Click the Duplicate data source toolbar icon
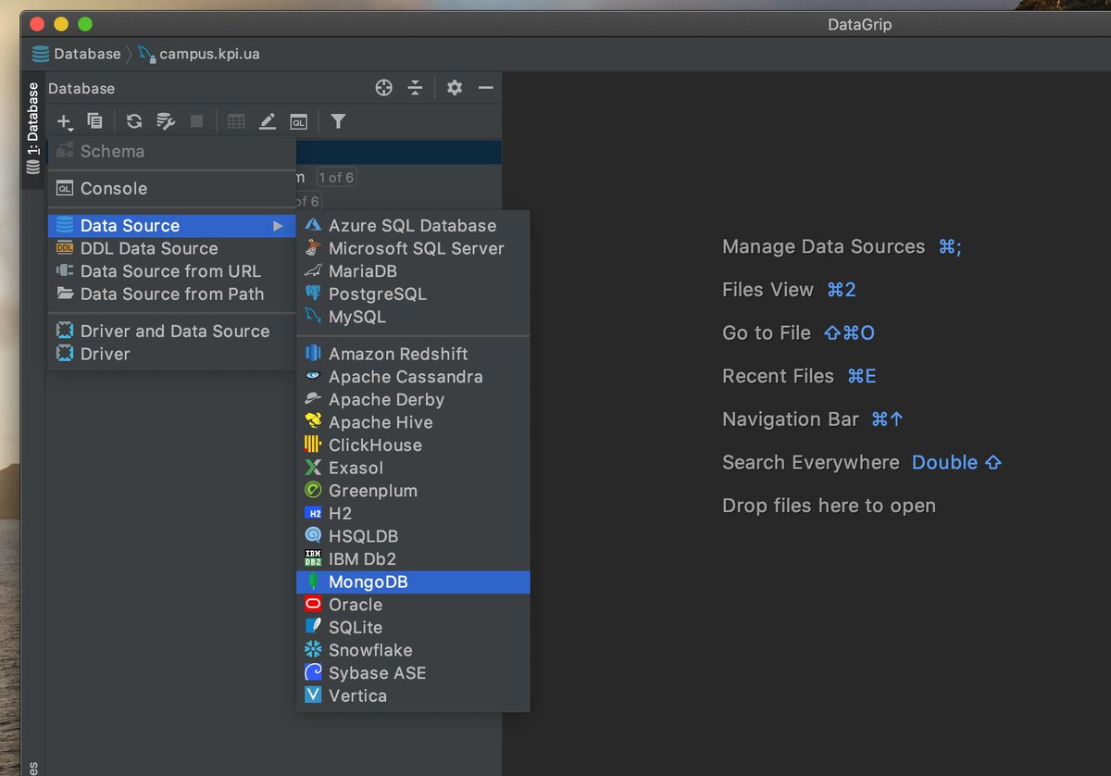Screen dimensions: 1111x776 [x=94, y=121]
